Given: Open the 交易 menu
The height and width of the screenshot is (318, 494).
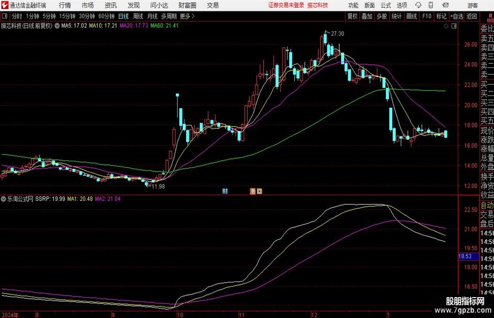Looking at the screenshot, I should coord(213,5).
